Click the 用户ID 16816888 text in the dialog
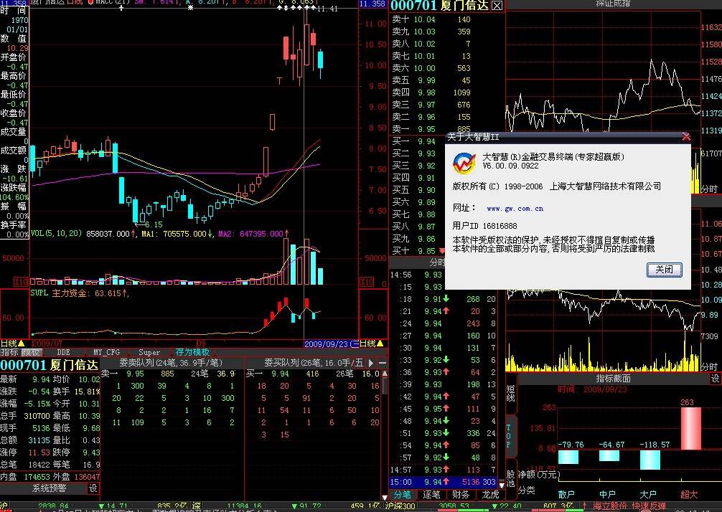 click(x=484, y=226)
